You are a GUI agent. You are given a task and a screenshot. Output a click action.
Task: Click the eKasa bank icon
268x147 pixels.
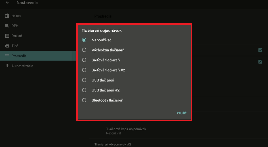click(7, 16)
